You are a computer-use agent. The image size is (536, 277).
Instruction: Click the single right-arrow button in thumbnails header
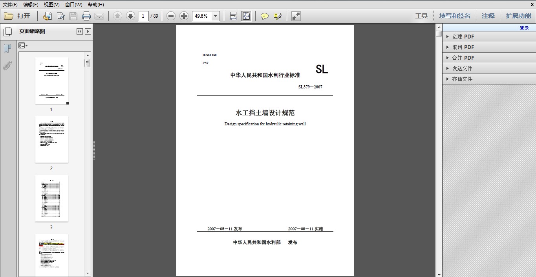point(88,31)
